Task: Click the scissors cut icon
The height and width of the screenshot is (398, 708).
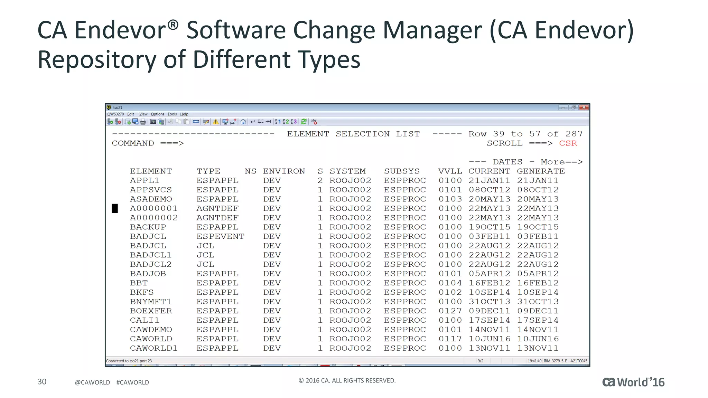Action: 170,122
